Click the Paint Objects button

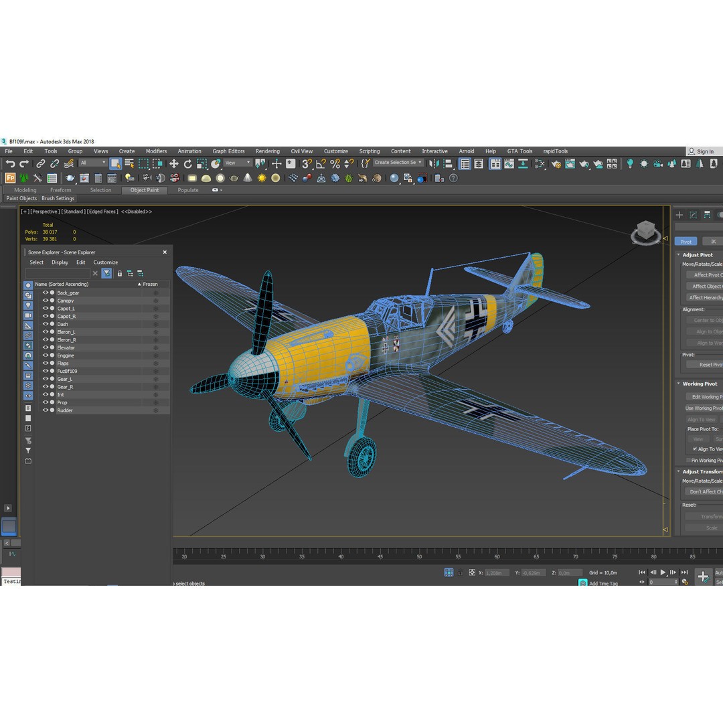click(21, 198)
